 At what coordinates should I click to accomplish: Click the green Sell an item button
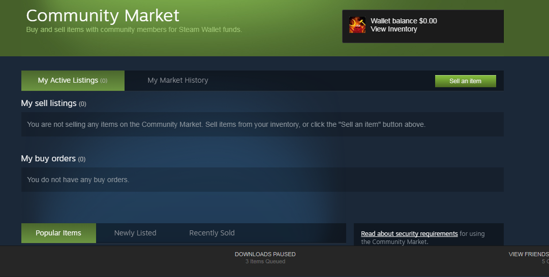point(465,81)
